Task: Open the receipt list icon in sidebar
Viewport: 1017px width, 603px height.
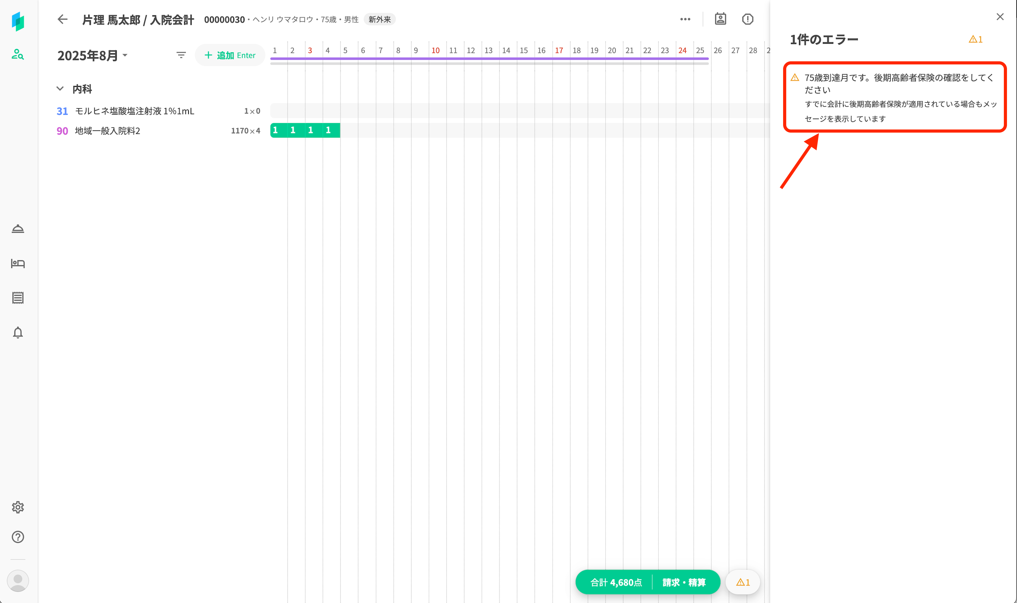Action: click(18, 298)
